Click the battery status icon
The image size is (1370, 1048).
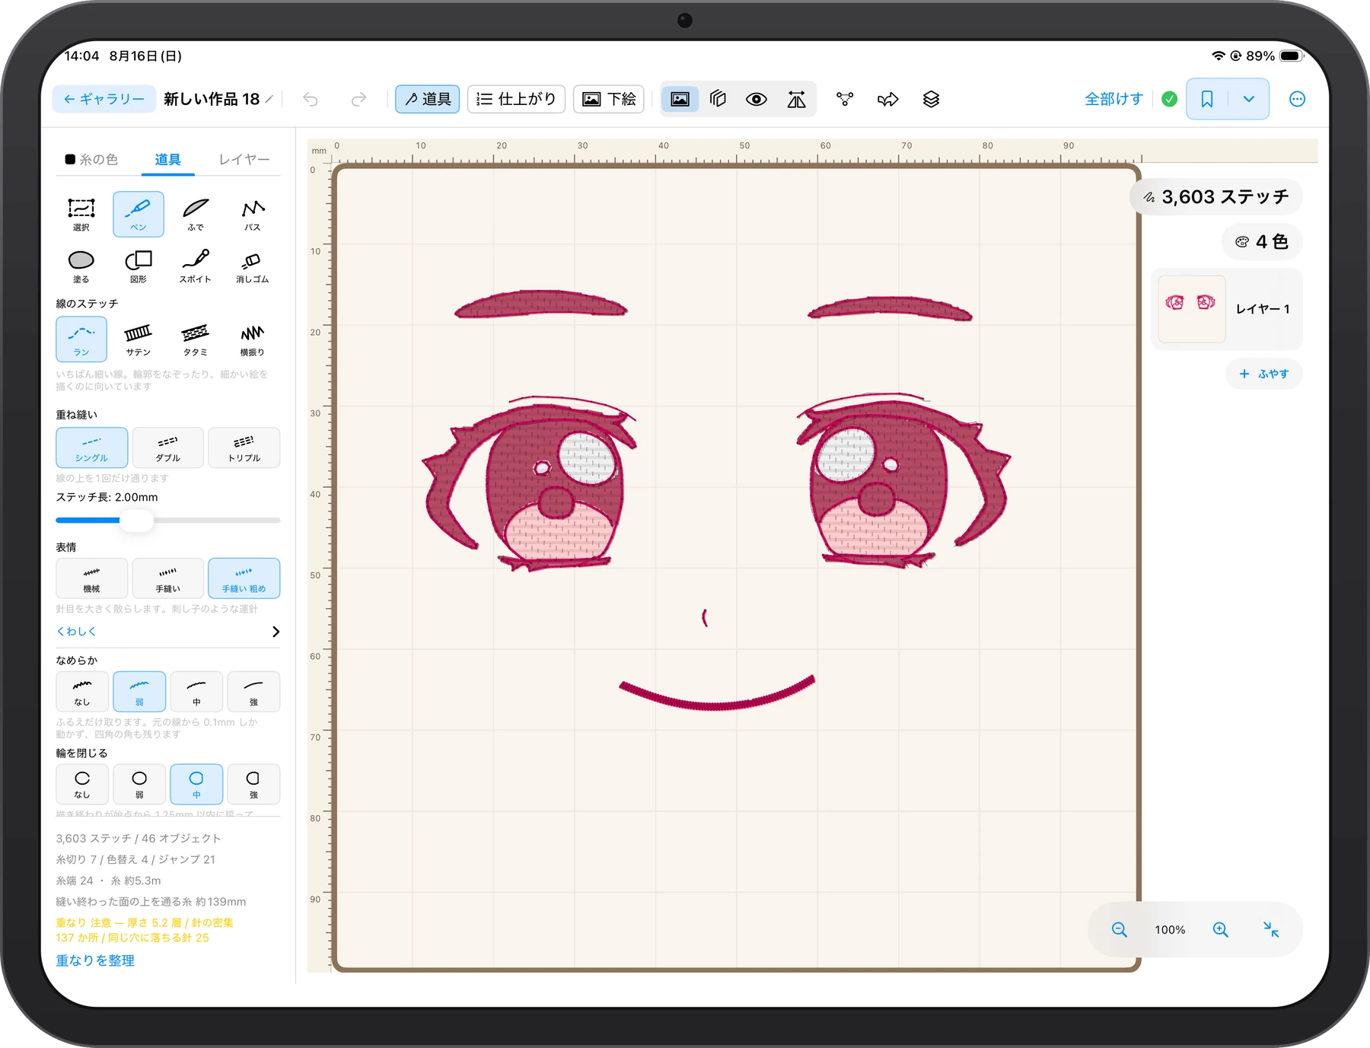tap(1291, 56)
